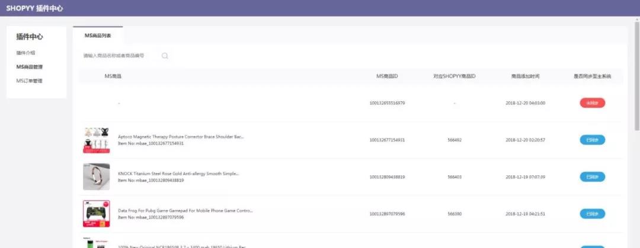This screenshot has width=640, height=248.
Task: Open the Aptoco Posture Corrector thumbnail
Action: point(97,140)
